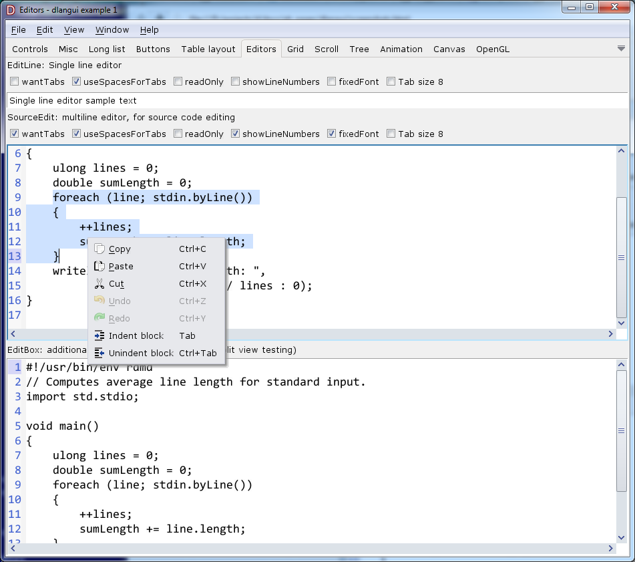Toggle SourceEdit showLineNumbers checkbox
This screenshot has width=635, height=562.
click(x=235, y=134)
